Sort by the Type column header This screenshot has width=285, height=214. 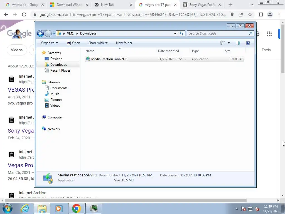(x=206, y=51)
